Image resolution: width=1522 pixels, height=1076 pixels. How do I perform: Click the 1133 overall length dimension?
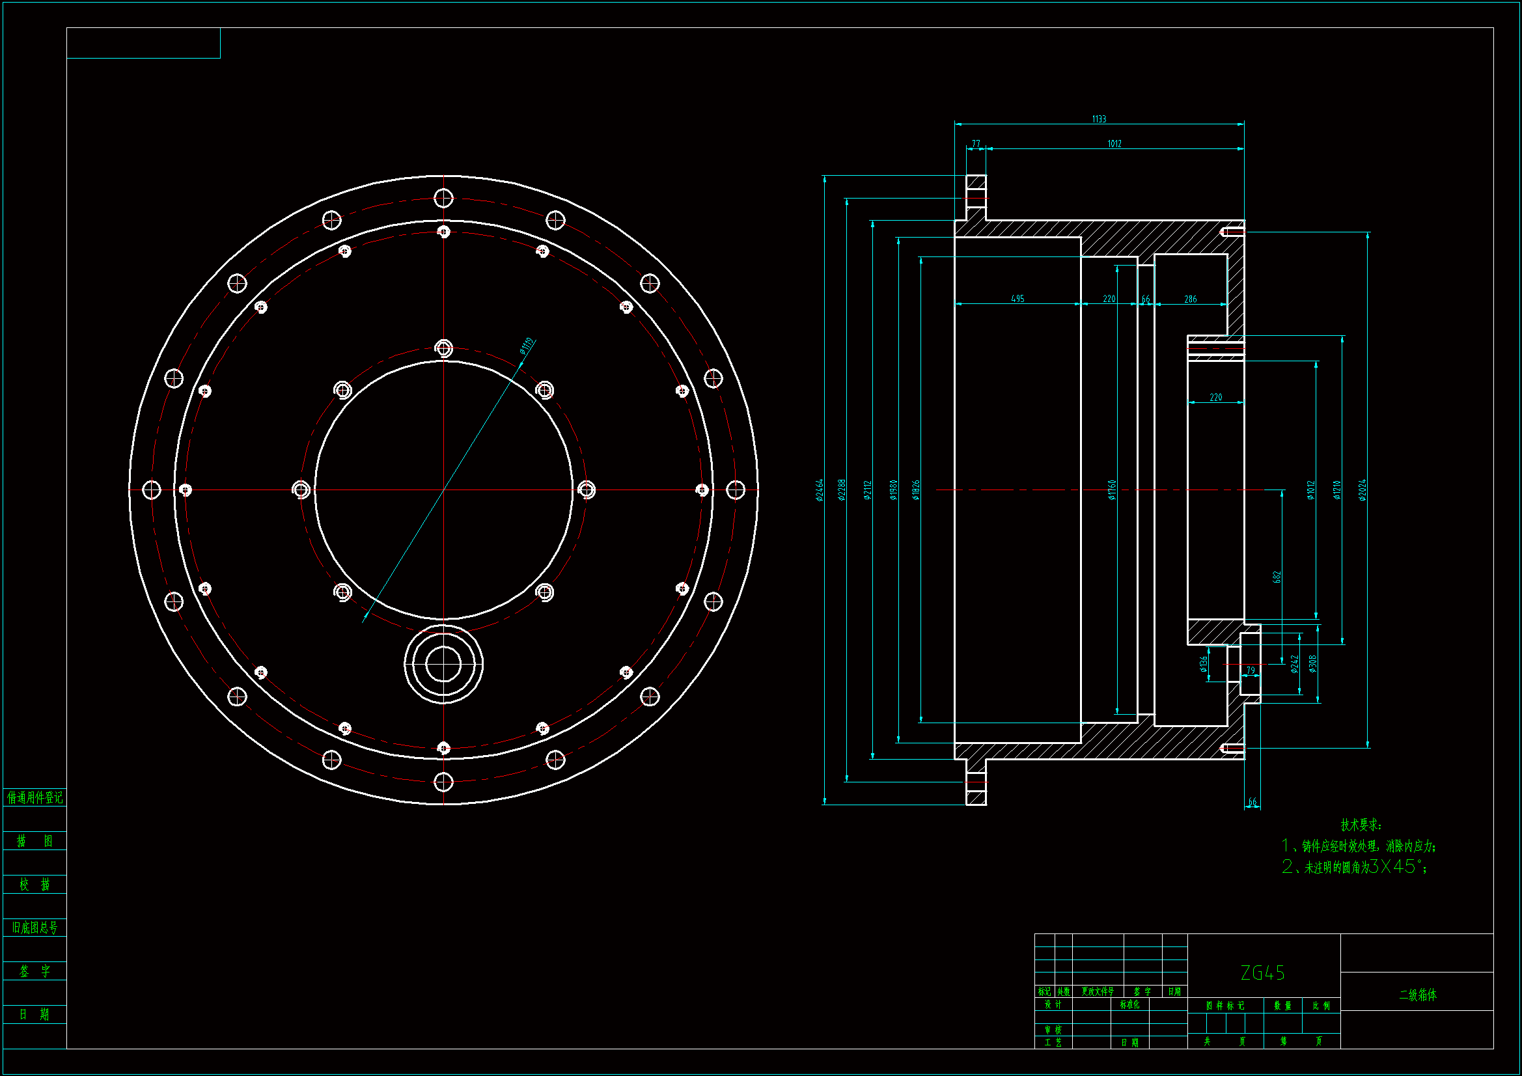1099,119
